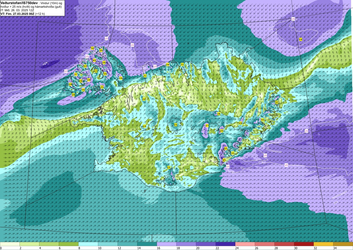
Task: Click the 2–4 m/s legend color swatch
Action: pyautogui.click(x=30, y=244)
